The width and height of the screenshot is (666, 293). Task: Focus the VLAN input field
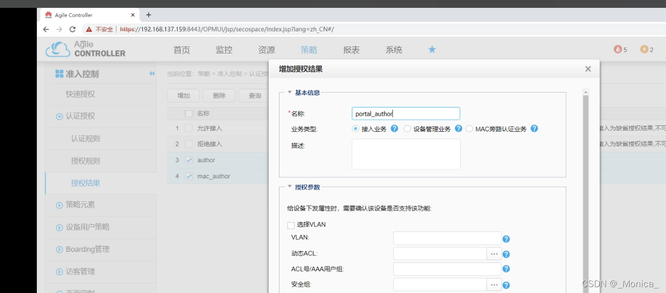[447, 238]
